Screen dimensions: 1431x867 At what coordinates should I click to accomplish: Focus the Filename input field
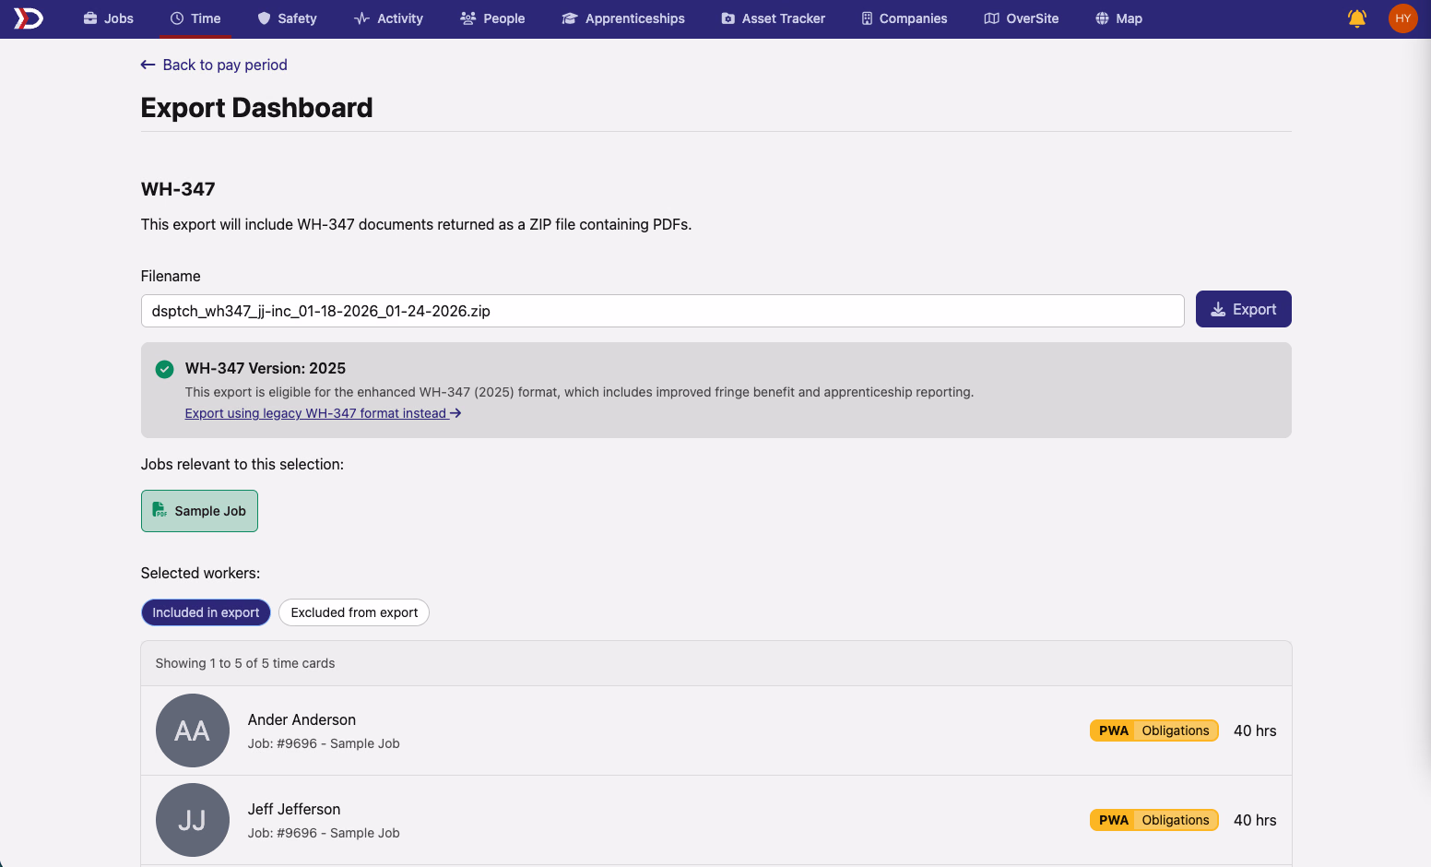[x=662, y=311]
